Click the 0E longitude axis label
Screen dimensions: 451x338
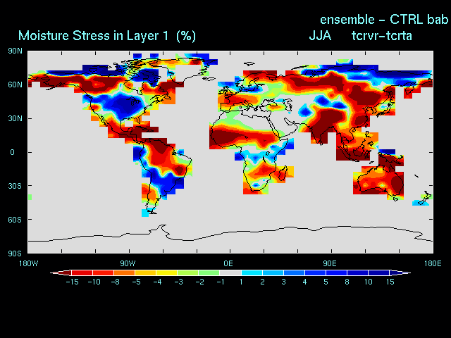[228, 263]
